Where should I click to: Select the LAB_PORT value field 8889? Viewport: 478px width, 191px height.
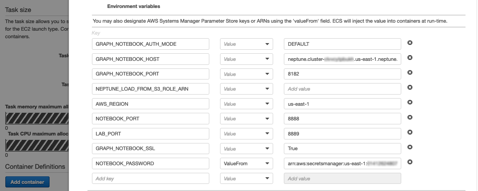coord(342,134)
